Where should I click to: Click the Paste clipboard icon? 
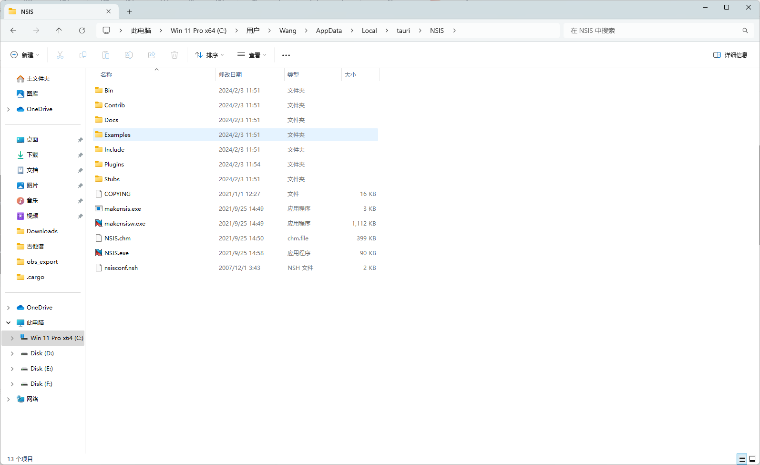106,55
